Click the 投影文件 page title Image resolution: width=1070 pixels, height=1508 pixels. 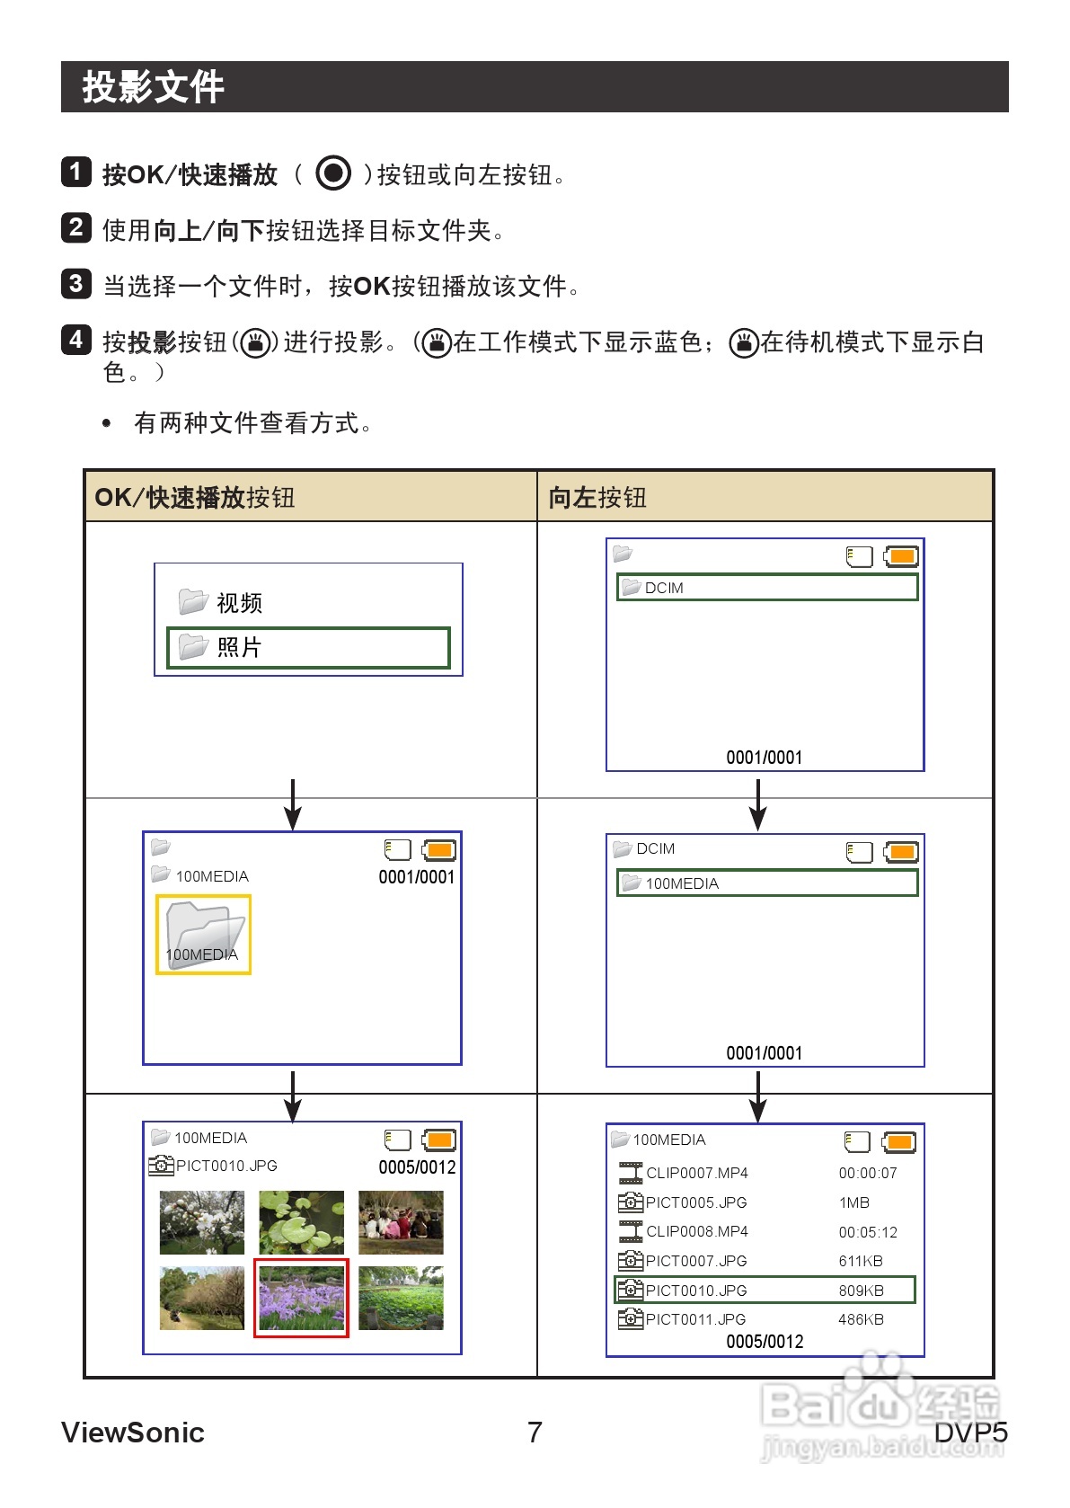pyautogui.click(x=153, y=87)
